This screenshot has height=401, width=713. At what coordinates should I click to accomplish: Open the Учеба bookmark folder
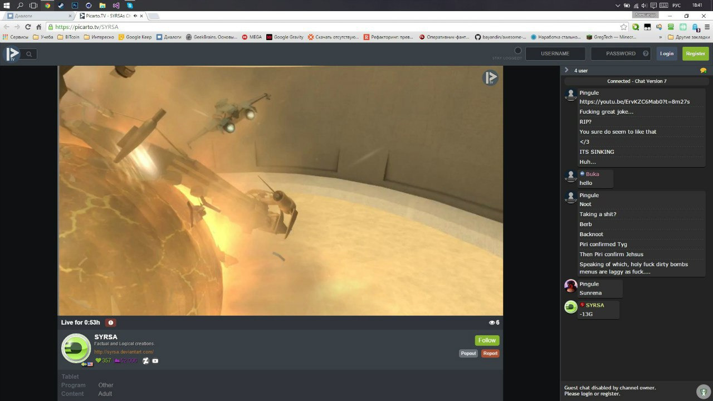43,37
